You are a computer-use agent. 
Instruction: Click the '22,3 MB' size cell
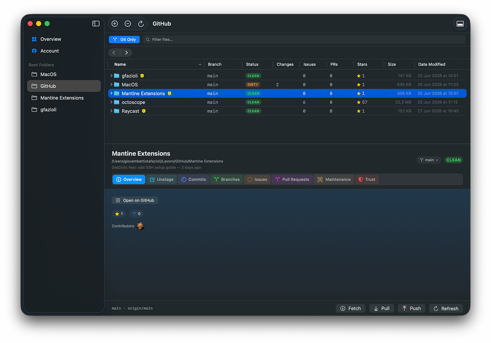click(403, 102)
